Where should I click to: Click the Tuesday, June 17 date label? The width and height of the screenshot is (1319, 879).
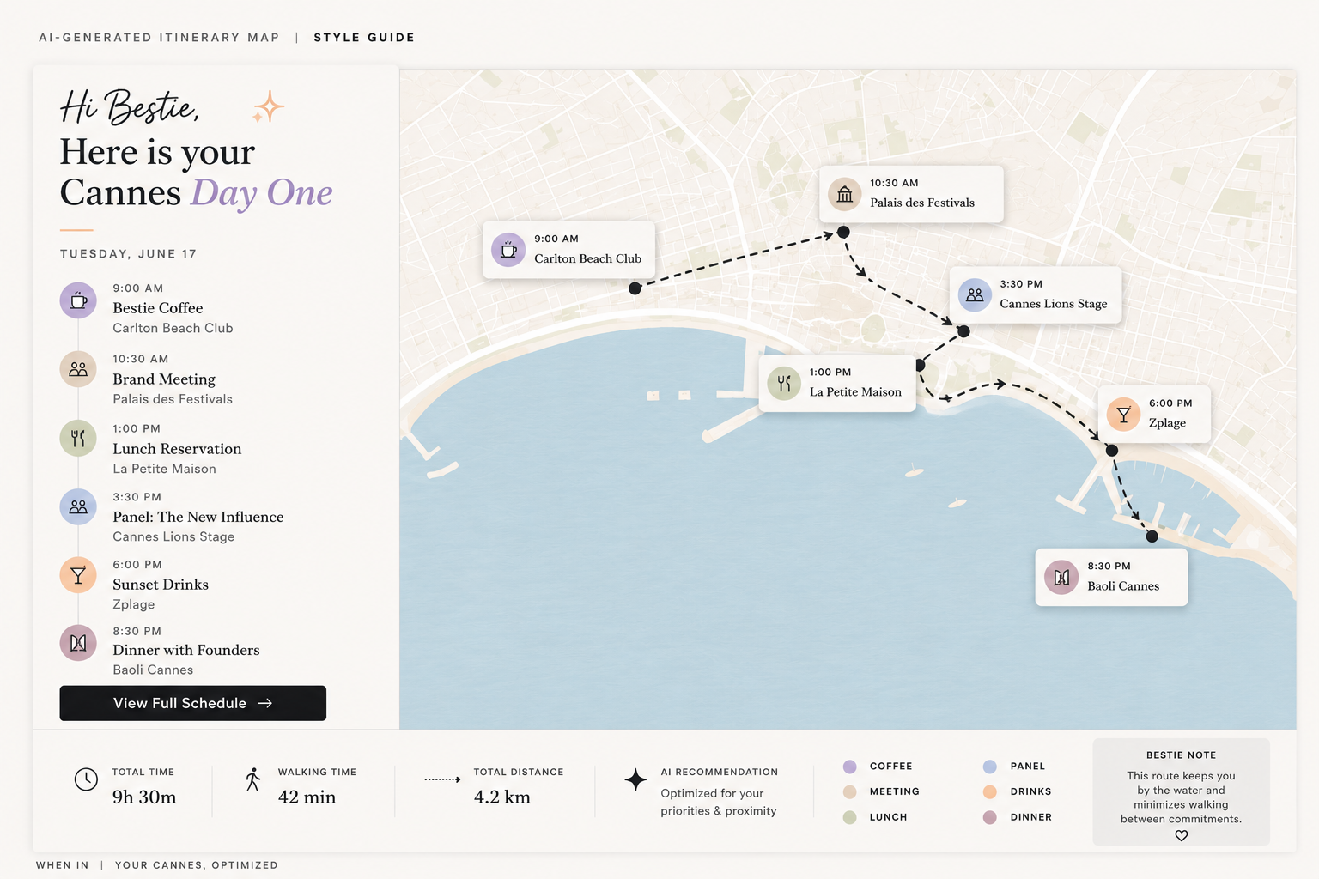click(129, 254)
